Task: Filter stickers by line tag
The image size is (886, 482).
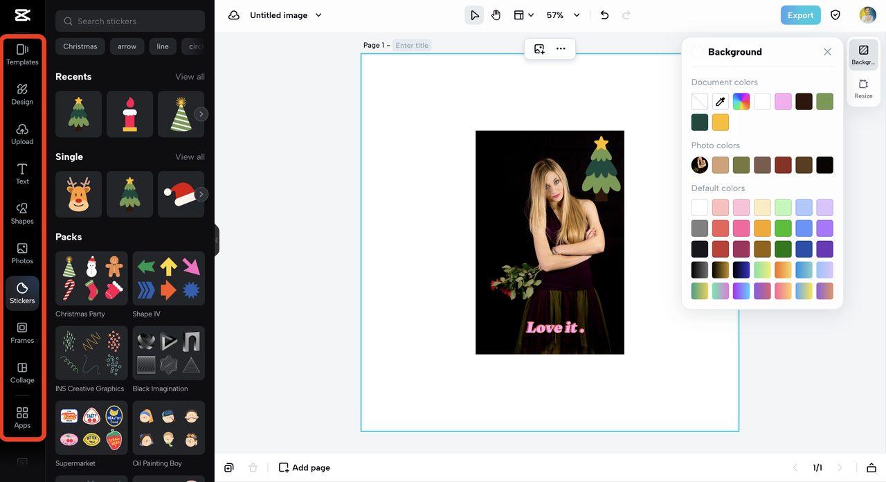Action: coord(163,46)
